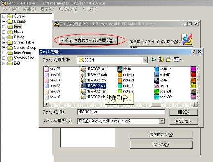The width and height of the screenshot is (213, 162).
Task: Create a new folder in file dialog
Action: 169,60
